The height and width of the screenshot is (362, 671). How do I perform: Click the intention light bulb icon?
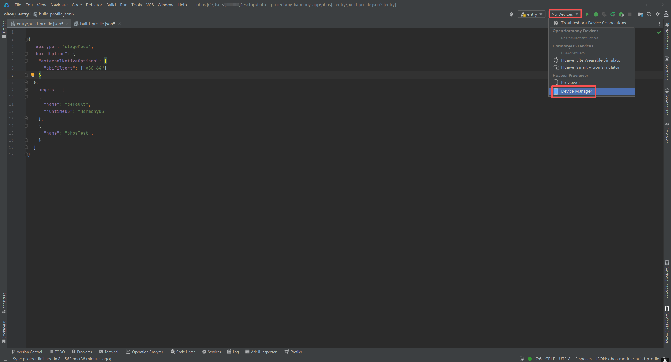point(33,75)
